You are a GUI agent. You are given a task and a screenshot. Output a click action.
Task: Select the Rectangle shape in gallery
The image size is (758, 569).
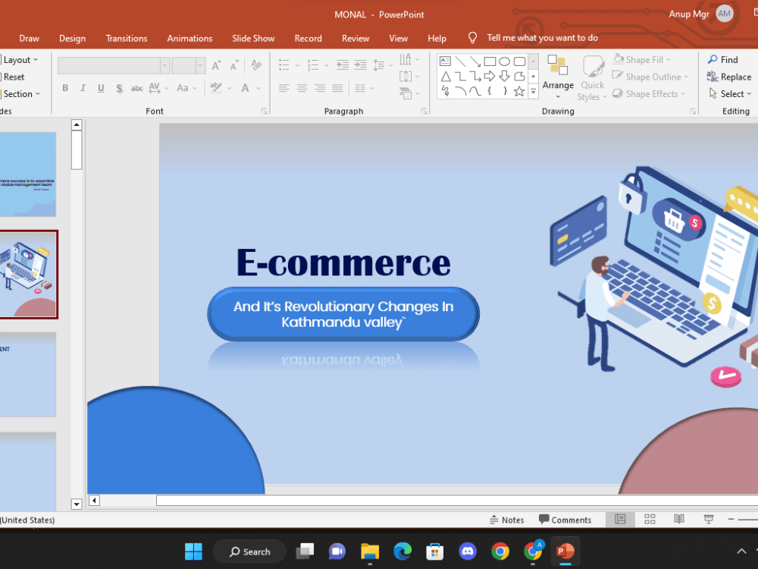[x=490, y=61]
